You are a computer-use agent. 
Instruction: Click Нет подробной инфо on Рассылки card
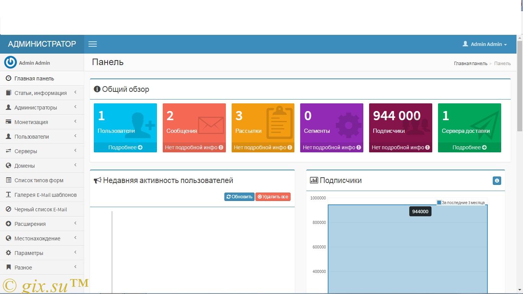(x=263, y=147)
